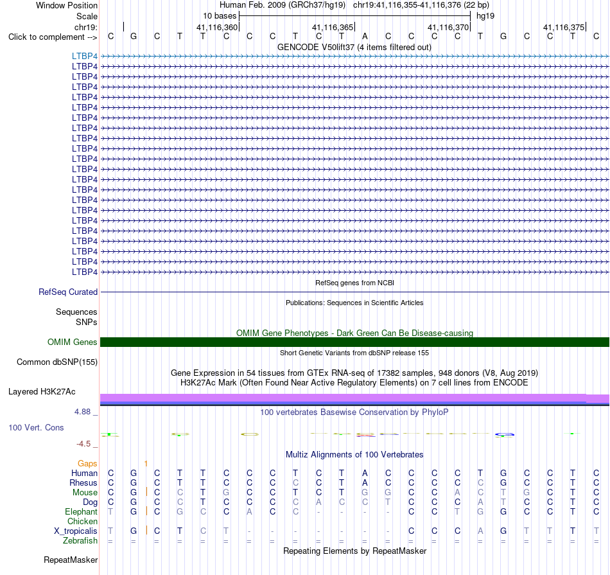The image size is (610, 575).
Task: Open the 'RefSeq genes from NCBI' track title
Action: (354, 283)
